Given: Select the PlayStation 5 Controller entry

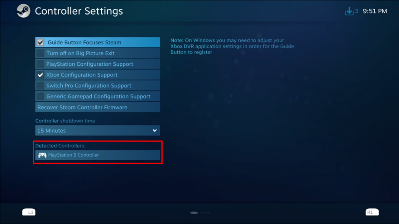Looking at the screenshot, I should pyautogui.click(x=98, y=155).
